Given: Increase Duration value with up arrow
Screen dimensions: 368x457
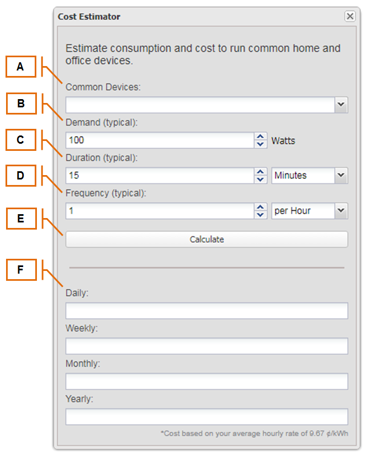Looking at the screenshot, I should [261, 172].
